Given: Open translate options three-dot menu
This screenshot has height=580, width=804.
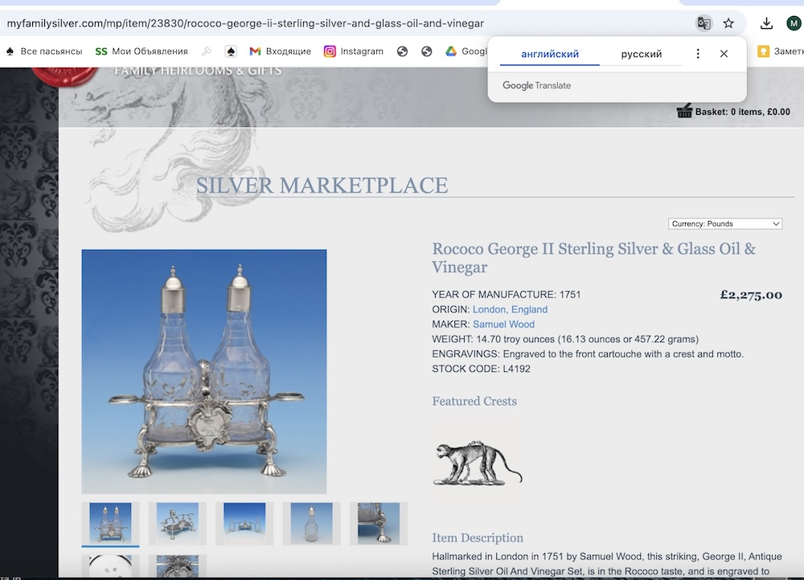Looking at the screenshot, I should pos(698,54).
